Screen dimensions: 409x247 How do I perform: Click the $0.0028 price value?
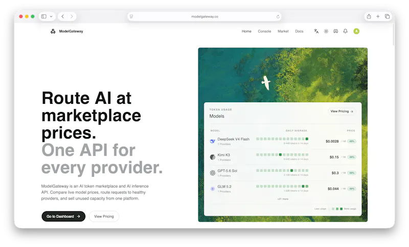coord(332,141)
